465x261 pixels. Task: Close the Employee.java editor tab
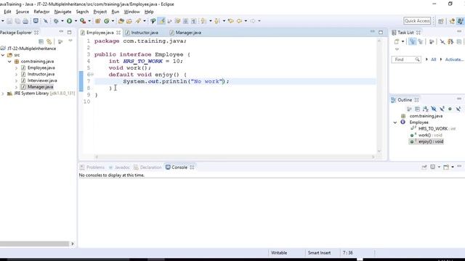tap(118, 33)
